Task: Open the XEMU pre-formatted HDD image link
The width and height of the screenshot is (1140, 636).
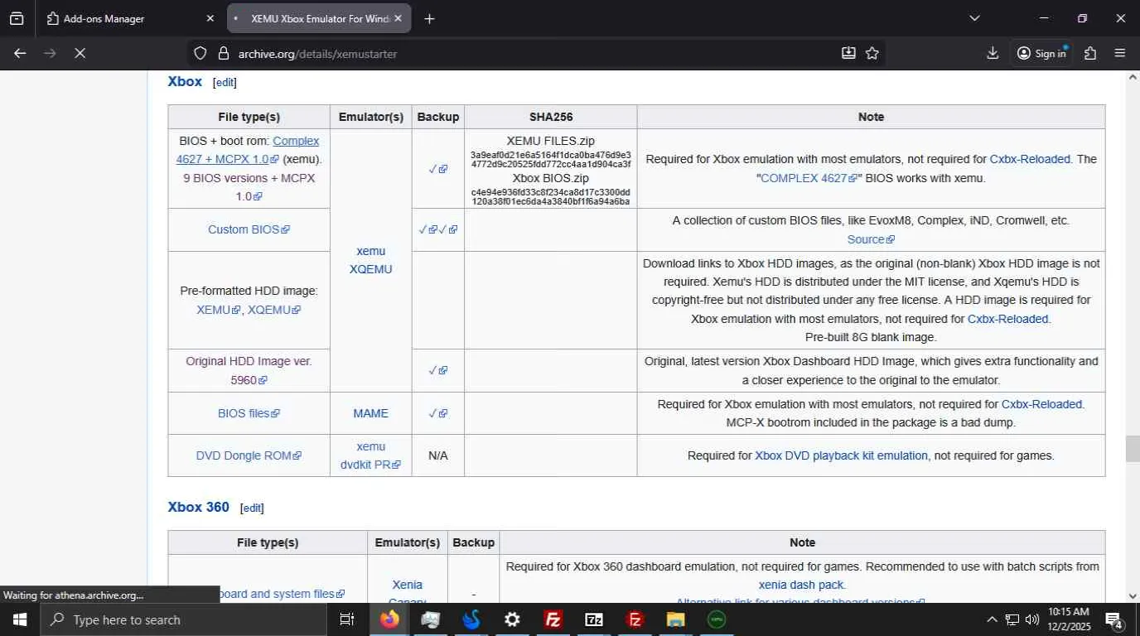Action: 219,310
